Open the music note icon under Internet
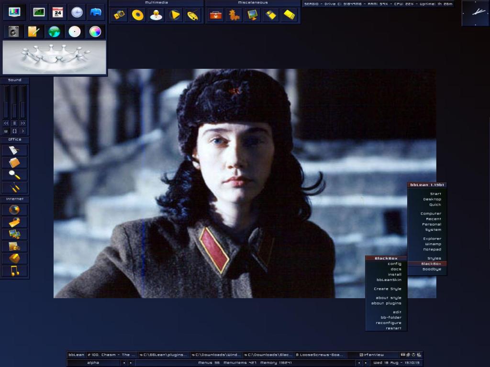 15,271
